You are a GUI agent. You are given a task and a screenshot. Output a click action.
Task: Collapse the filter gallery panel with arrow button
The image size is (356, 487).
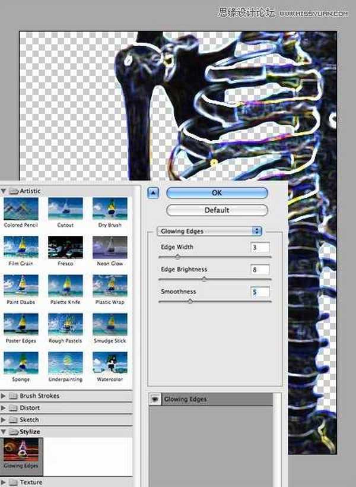(x=152, y=192)
